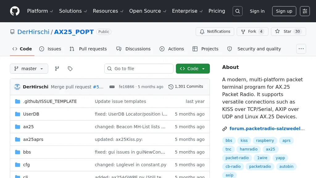Star the AX25_POPT repository
Viewport: 316px width, 178px height.
tap(288, 31)
